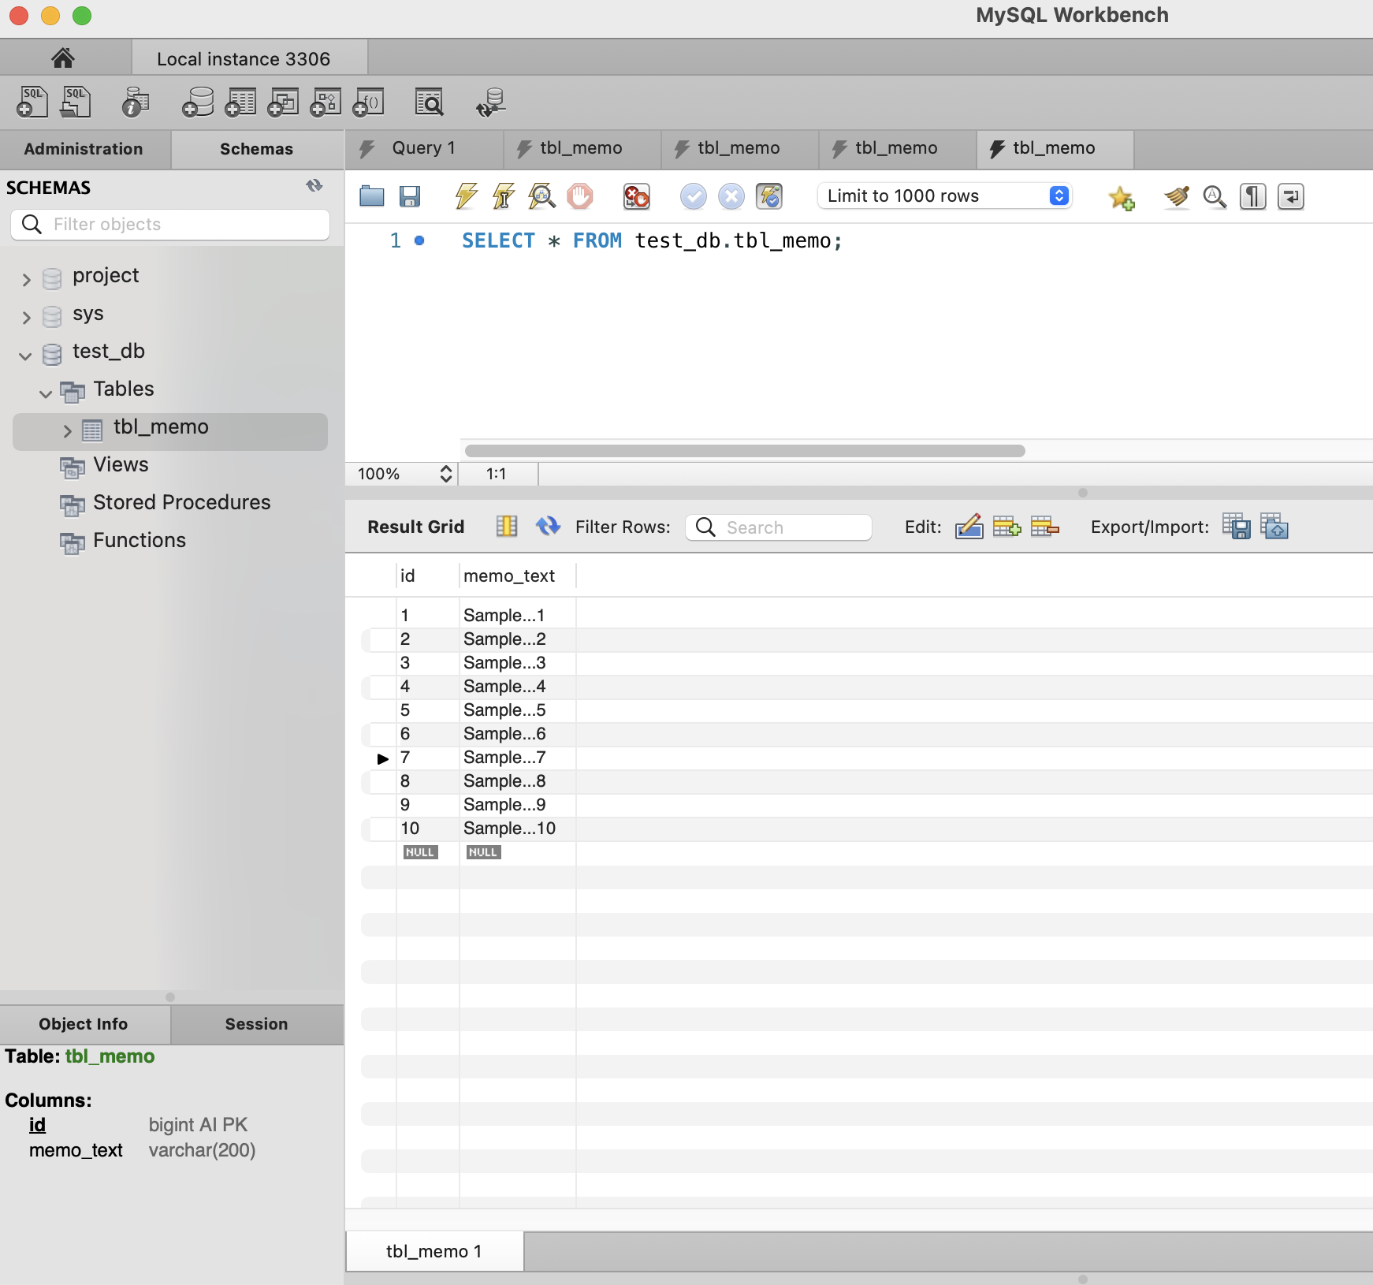The image size is (1373, 1285).
Task: Create a new SQL tab icon
Action: 32,102
